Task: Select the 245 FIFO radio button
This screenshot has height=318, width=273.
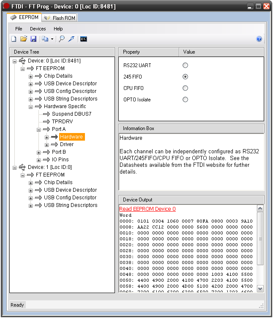Action: click(185, 77)
